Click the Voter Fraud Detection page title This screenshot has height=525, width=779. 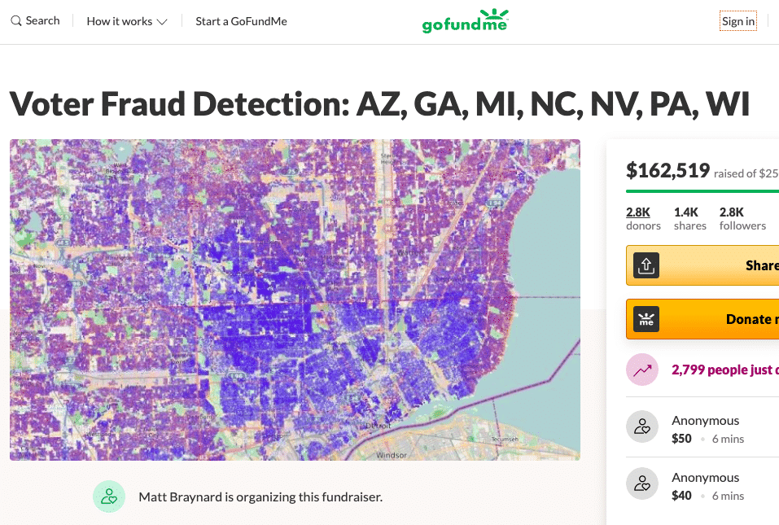click(x=379, y=105)
